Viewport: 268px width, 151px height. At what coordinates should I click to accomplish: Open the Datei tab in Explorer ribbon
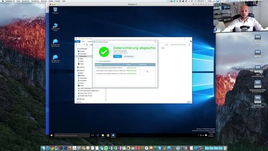pos(77,42)
